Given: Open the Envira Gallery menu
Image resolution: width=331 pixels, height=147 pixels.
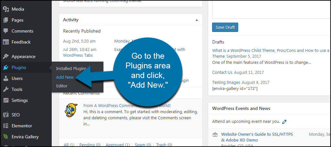Looking at the screenshot, I should (x=26, y=137).
